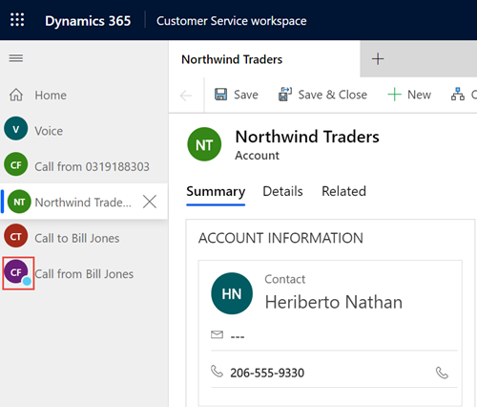Create a New record
This screenshot has height=407, width=477.
409,95
